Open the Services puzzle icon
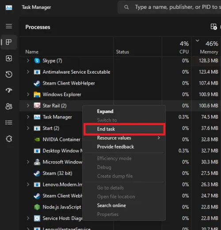 pyautogui.click(x=9, y=138)
